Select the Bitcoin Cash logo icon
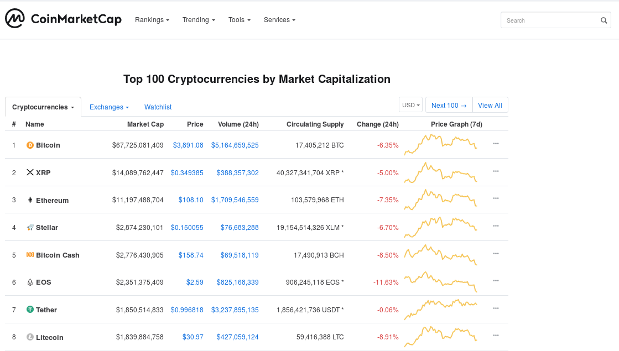 [30, 255]
